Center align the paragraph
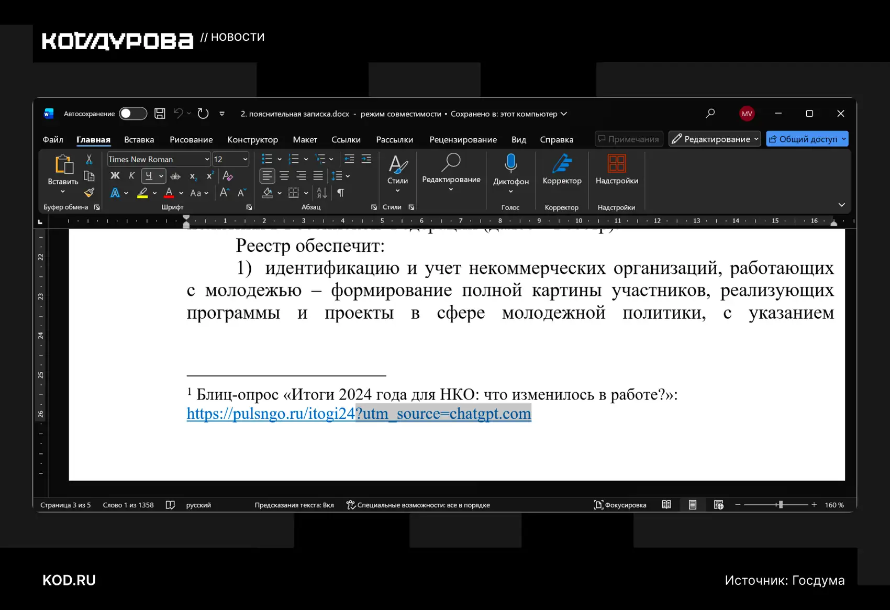The image size is (890, 610). pos(284,176)
